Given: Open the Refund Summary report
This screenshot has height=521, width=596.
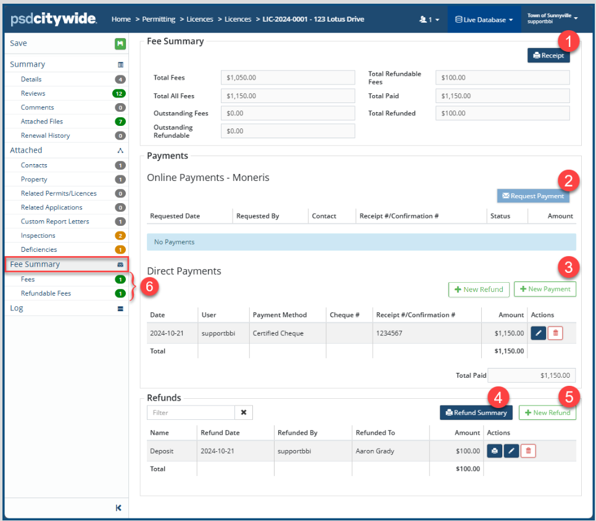Looking at the screenshot, I should click(x=476, y=412).
